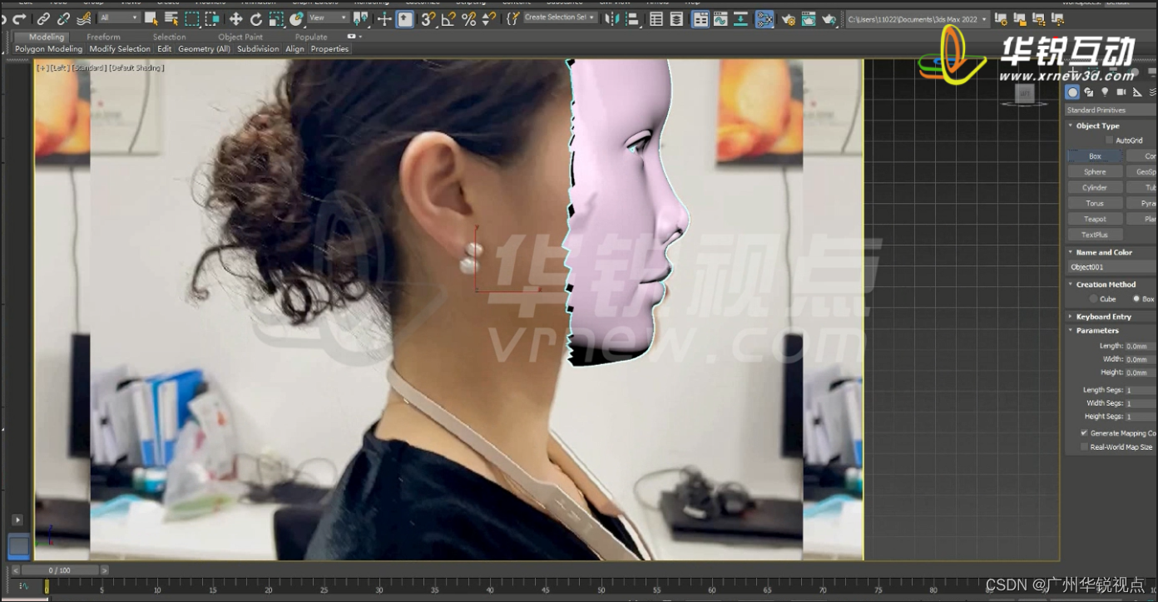
Task: Switch to the Object Paint ribbon tab
Action: [240, 37]
